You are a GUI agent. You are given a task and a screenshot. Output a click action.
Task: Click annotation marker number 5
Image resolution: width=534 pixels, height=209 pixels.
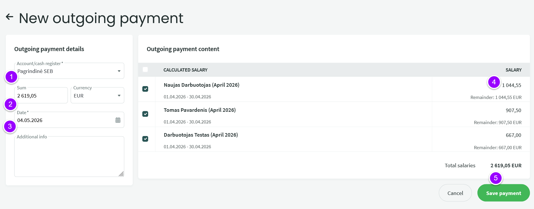tap(496, 178)
